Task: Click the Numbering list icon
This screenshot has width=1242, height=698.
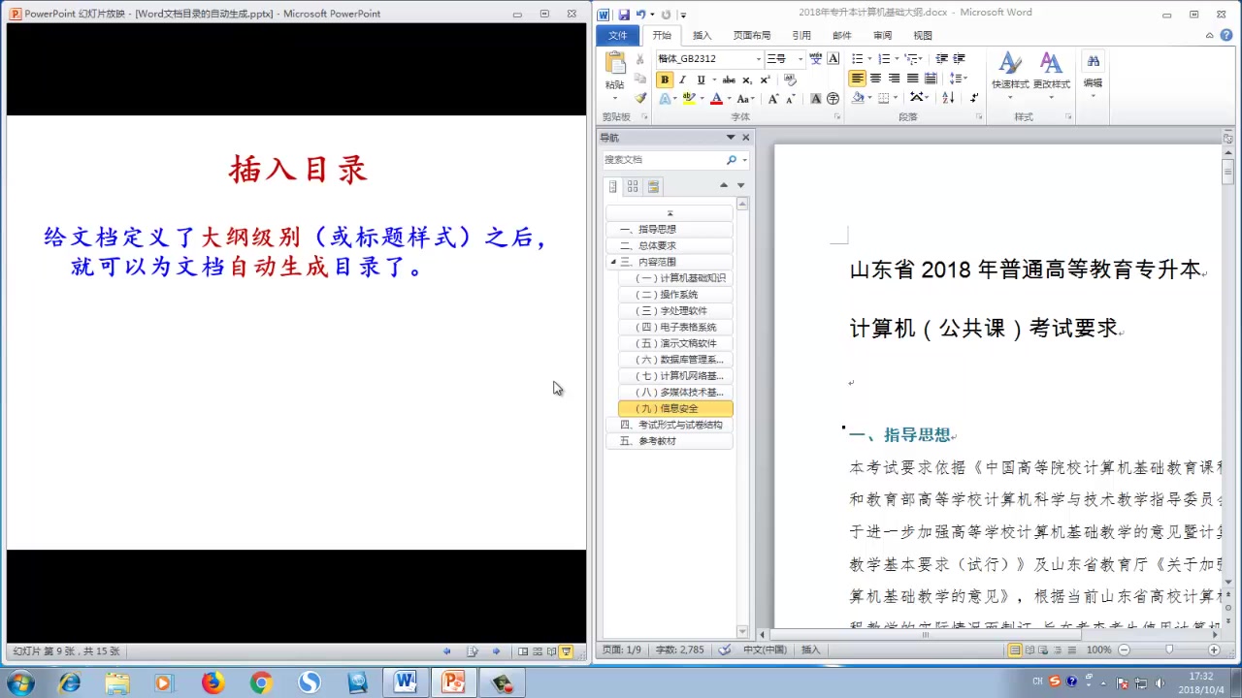Action: [884, 59]
